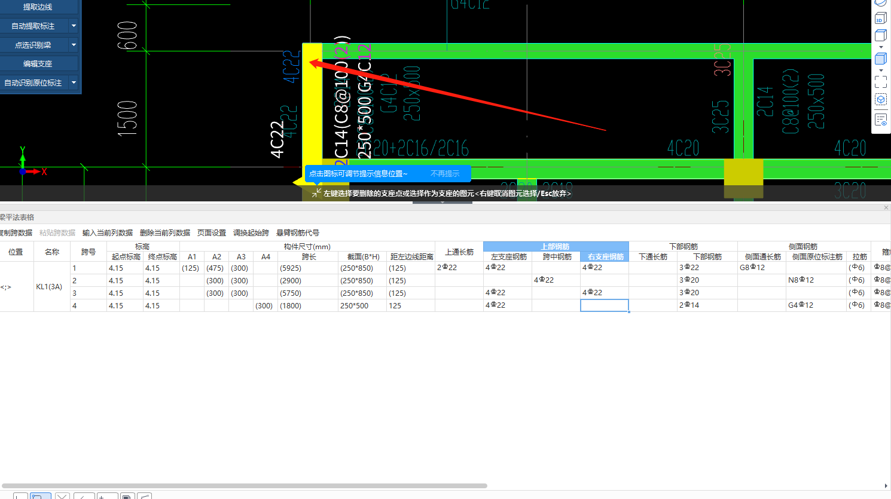Open dropdown arrow below shaded cube
This screenshot has height=499, width=891.
pyautogui.click(x=881, y=70)
